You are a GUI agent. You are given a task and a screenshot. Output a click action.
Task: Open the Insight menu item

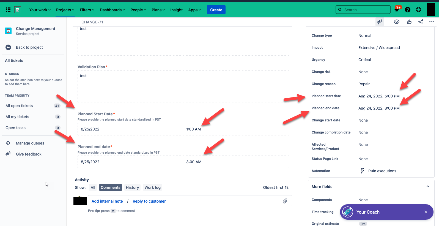point(176,10)
